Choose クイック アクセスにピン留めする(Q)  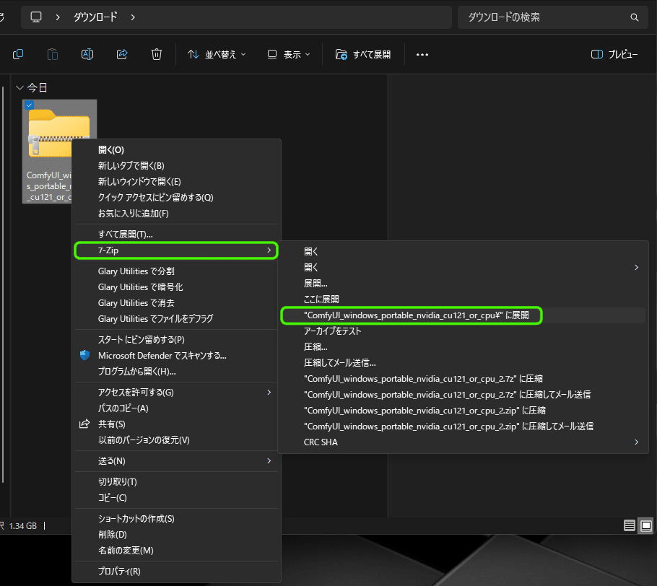point(176,198)
